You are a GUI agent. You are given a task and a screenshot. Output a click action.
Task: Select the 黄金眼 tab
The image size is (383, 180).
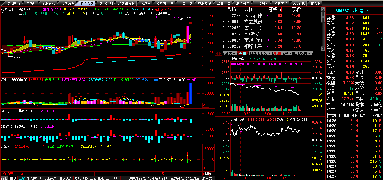[x=315, y=4]
